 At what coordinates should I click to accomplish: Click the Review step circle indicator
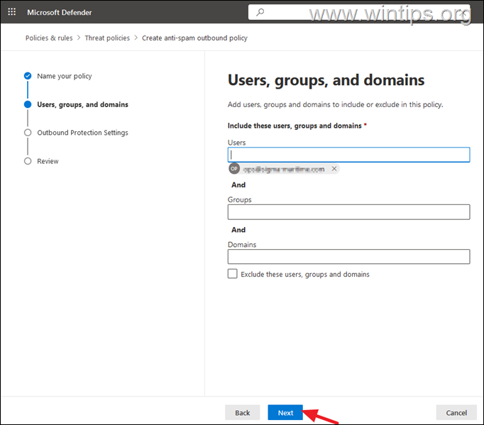pos(28,161)
